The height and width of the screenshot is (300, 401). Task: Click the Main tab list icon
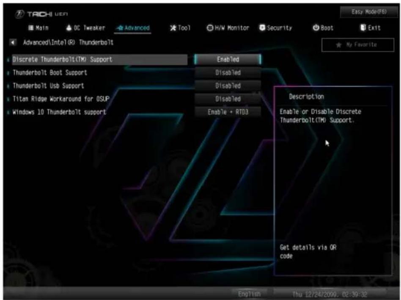point(31,28)
